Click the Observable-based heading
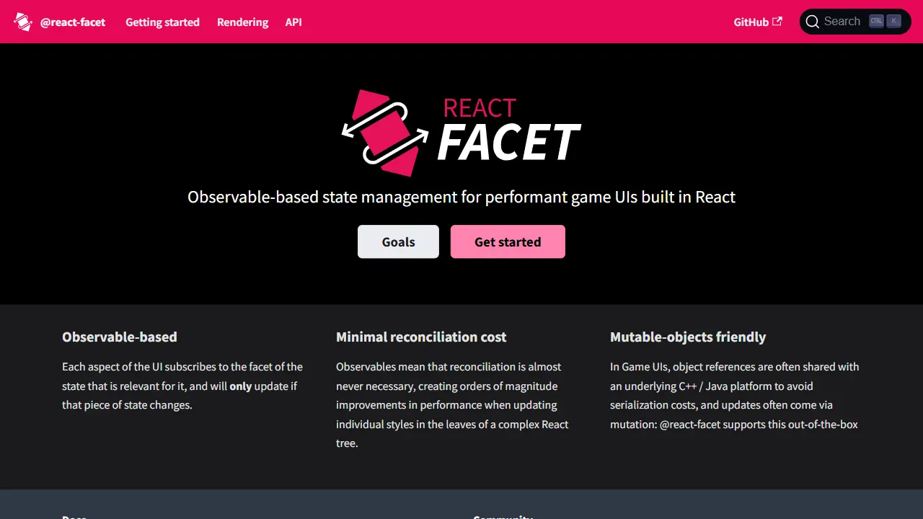Image resolution: width=923 pixels, height=519 pixels. point(120,337)
